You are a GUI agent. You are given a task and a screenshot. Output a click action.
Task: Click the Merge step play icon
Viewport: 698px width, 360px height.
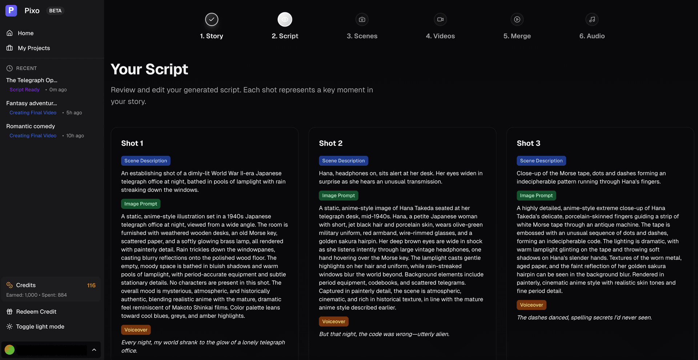[x=517, y=19]
